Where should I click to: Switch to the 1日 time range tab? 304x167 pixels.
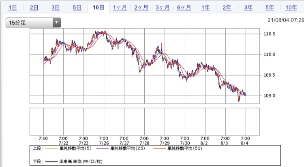tap(13, 8)
